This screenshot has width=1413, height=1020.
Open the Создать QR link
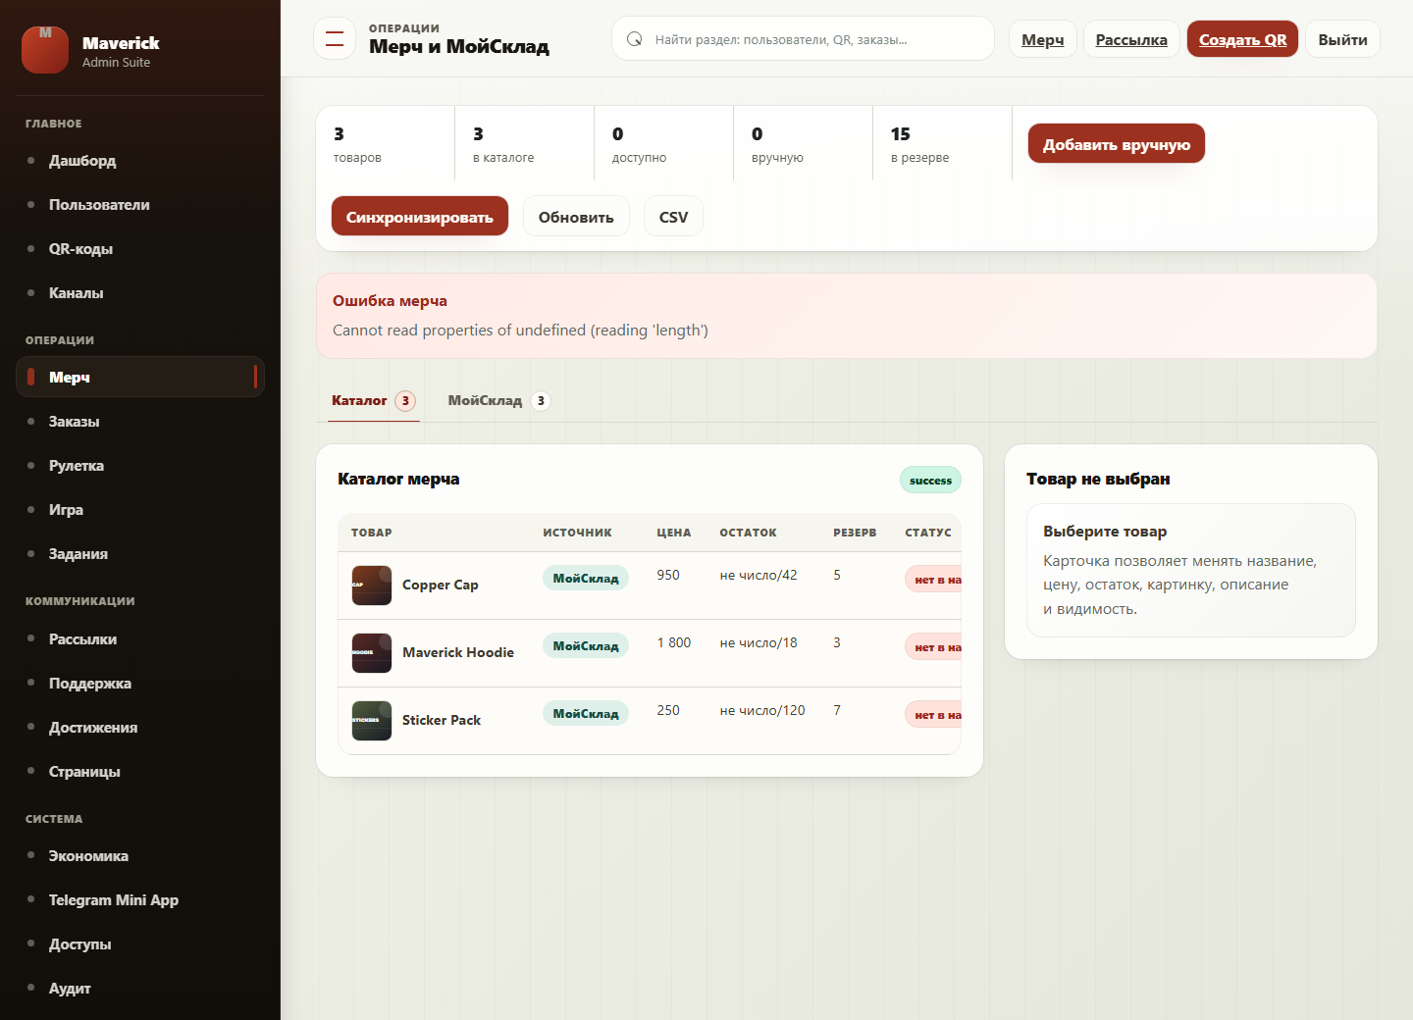click(x=1242, y=39)
